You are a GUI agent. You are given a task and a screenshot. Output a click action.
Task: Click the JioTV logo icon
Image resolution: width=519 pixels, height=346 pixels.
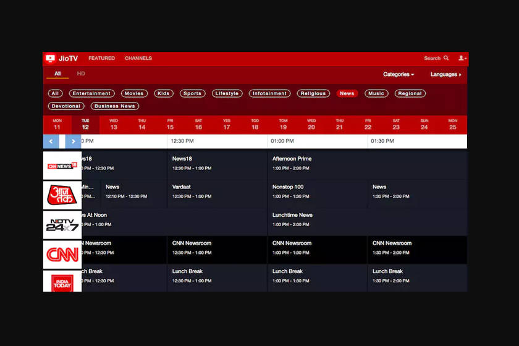[50, 59]
